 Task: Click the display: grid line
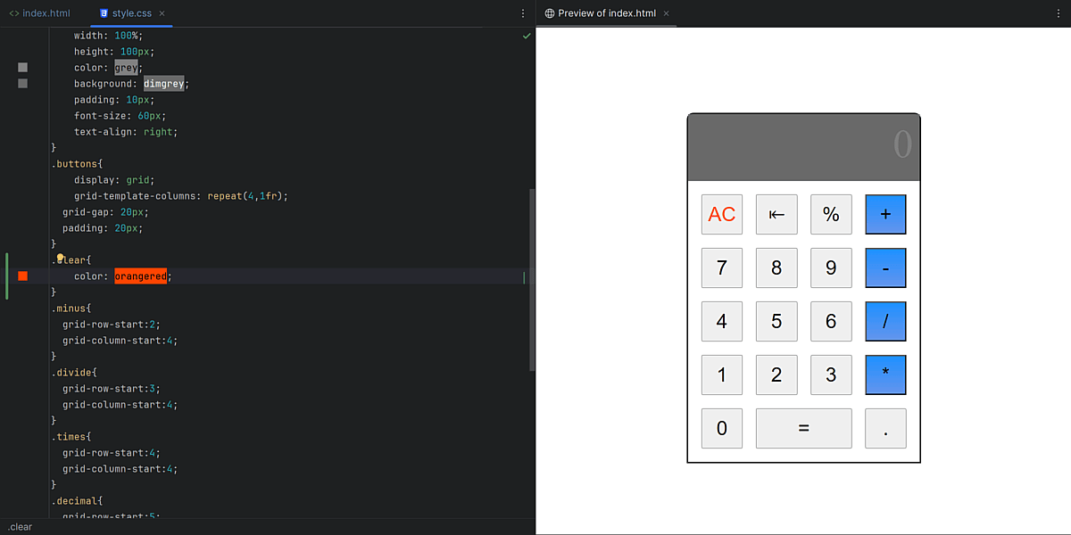point(114,180)
